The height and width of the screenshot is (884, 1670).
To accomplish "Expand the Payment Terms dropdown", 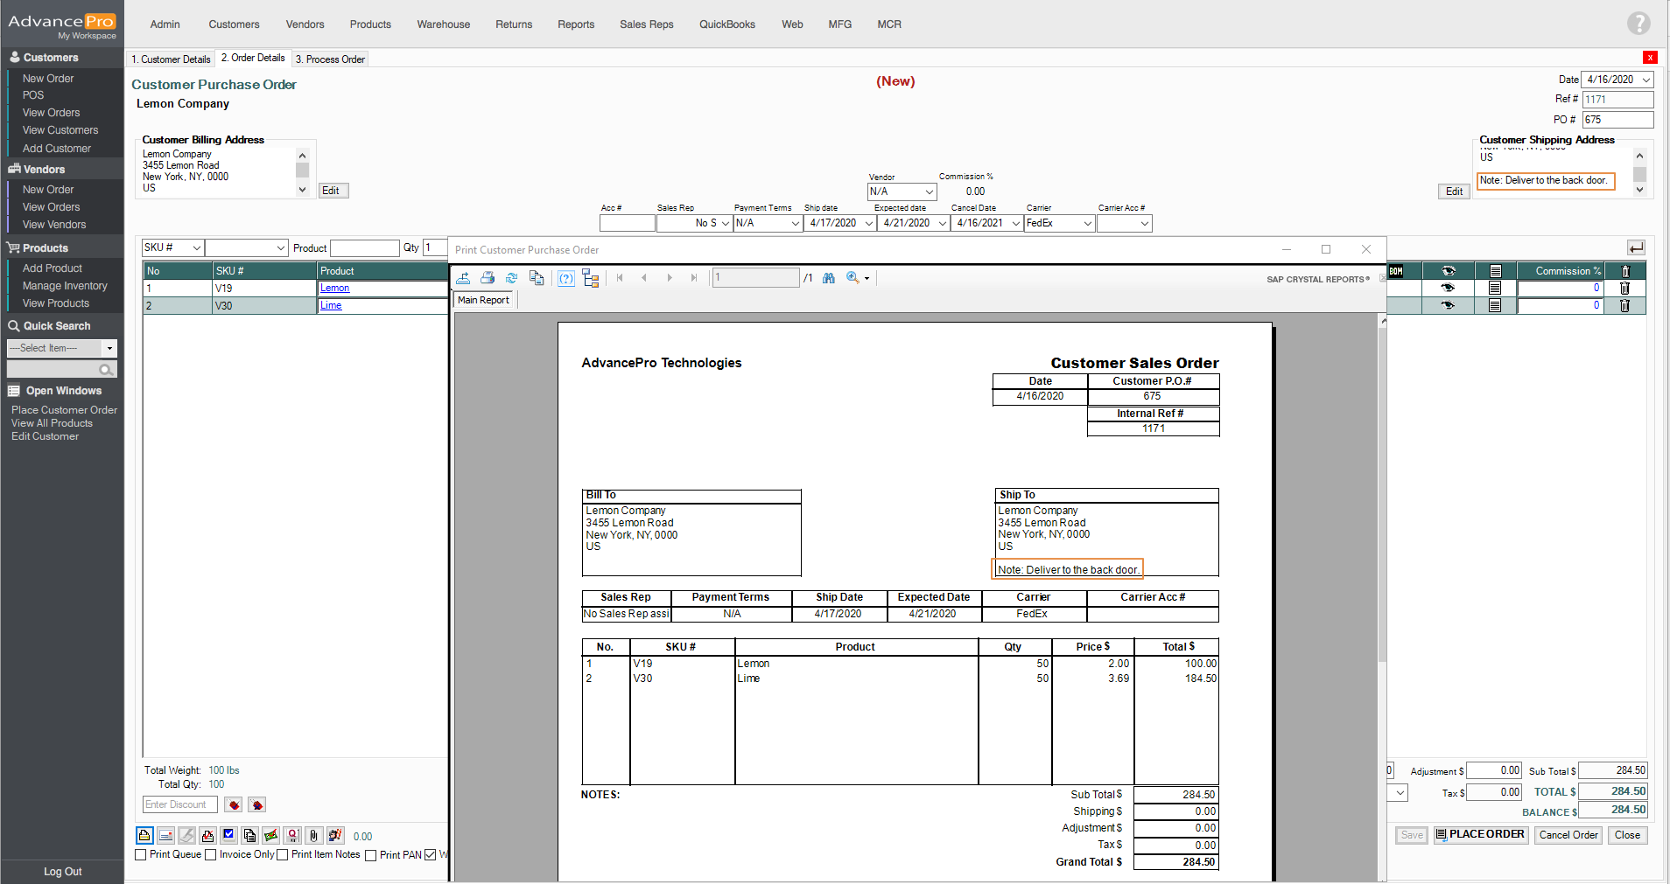I will [795, 224].
